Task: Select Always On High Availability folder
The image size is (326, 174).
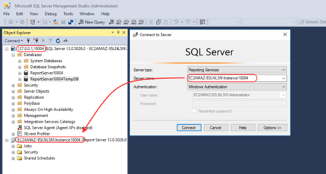Action: coord(48,110)
